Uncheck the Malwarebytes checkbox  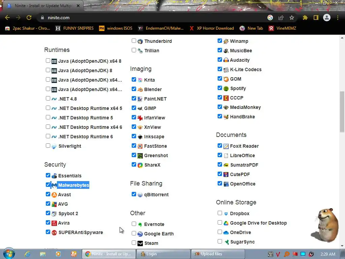point(48,184)
